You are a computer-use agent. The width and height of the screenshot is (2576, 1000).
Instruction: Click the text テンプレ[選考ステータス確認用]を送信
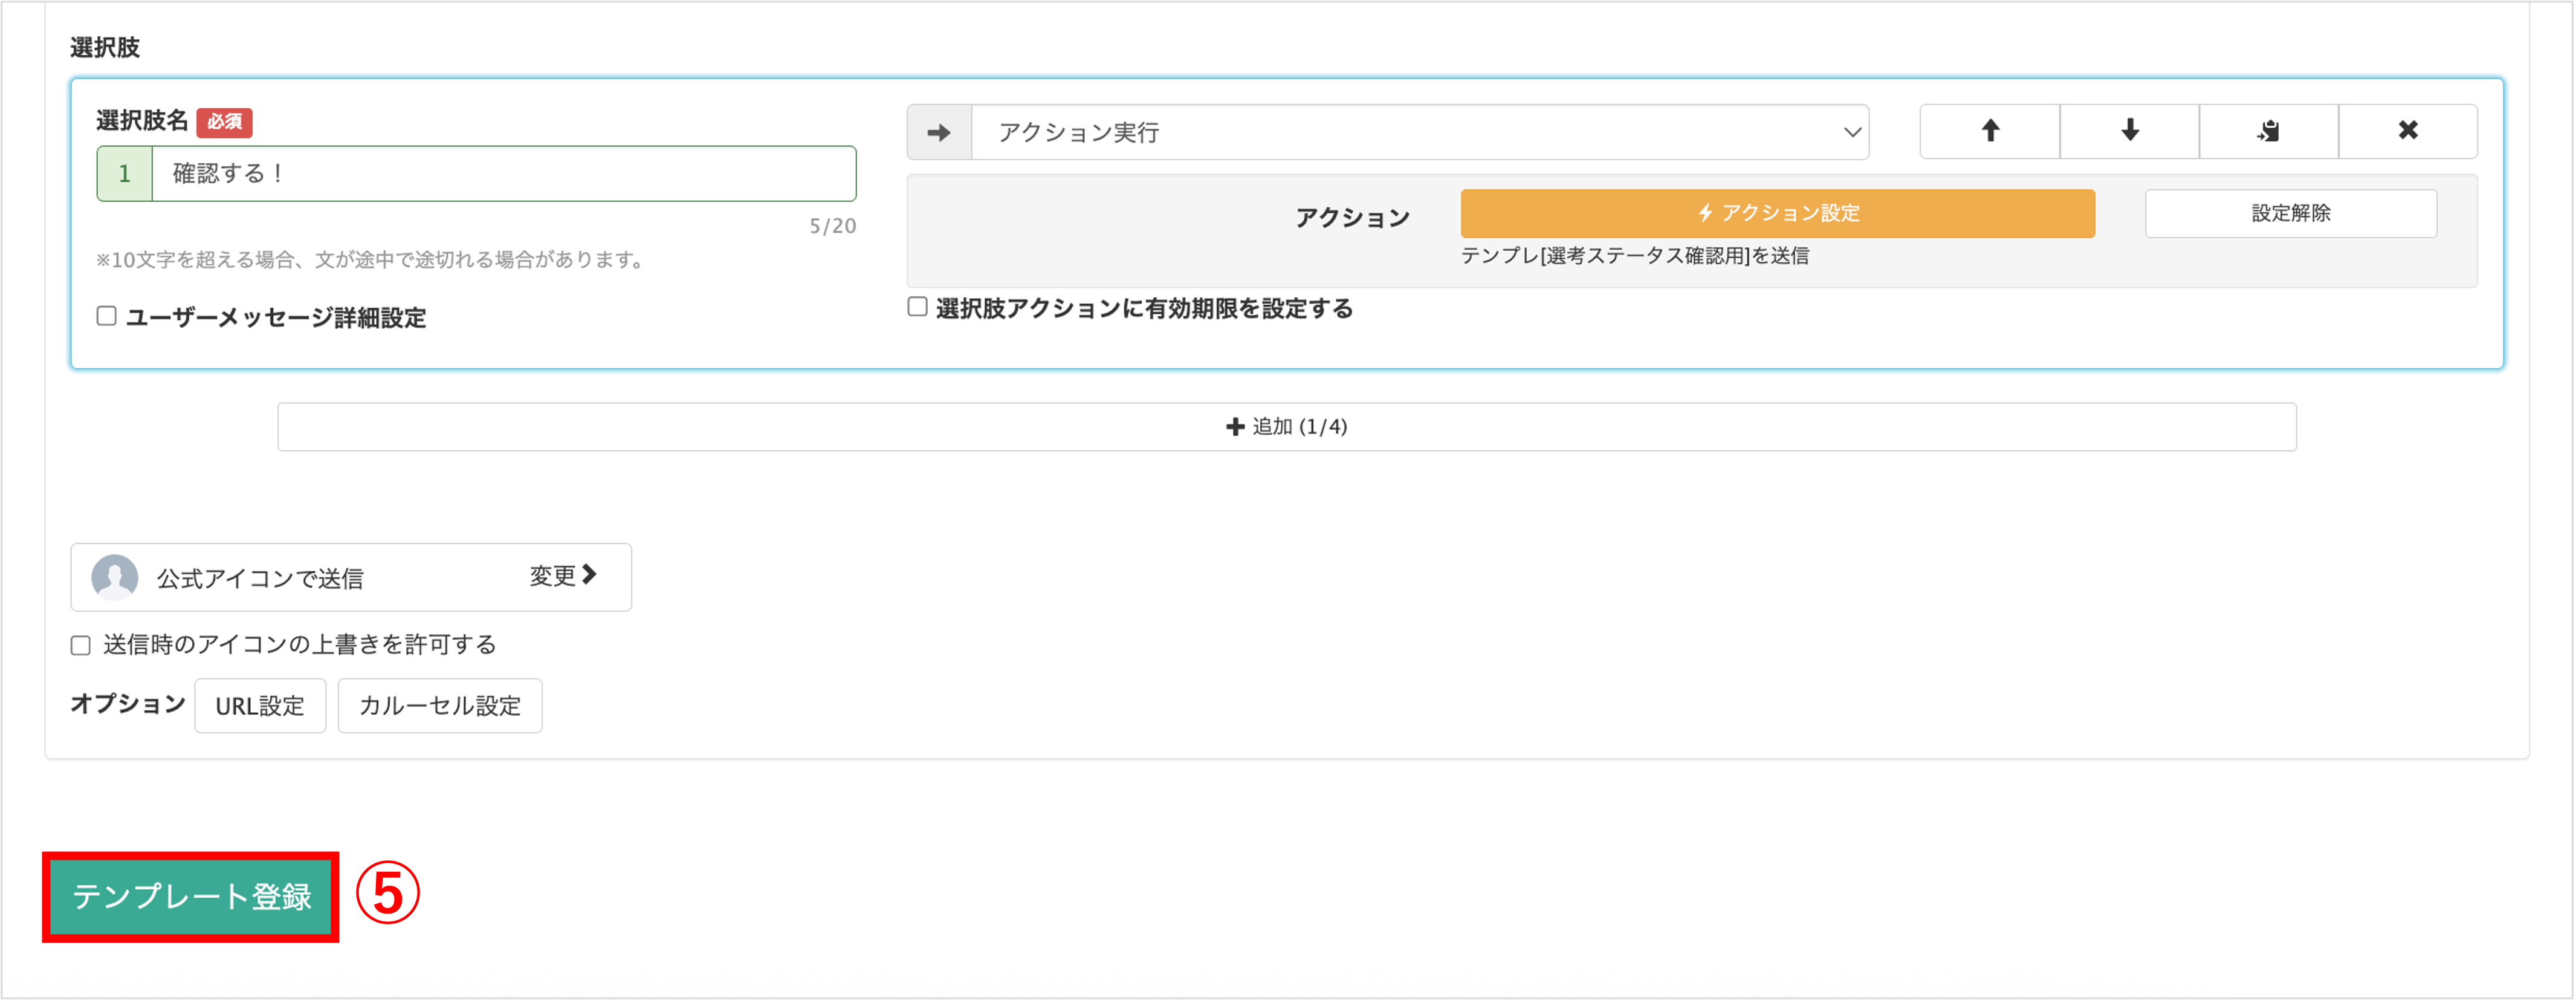[1634, 256]
